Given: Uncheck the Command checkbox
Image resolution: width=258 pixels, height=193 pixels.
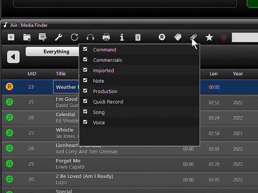Looking at the screenshot, I should (85, 49).
